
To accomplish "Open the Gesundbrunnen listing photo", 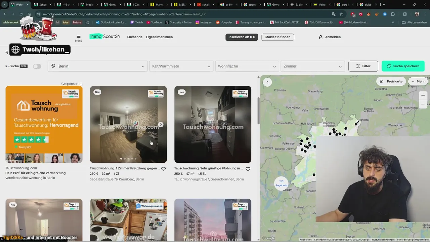I will pyautogui.click(x=213, y=124).
